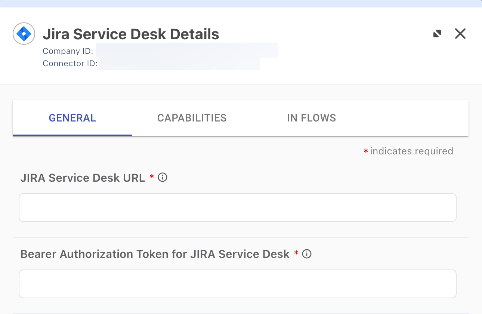Click the Jira diamond inside the logo circle
The width and height of the screenshot is (482, 314).
(24, 33)
